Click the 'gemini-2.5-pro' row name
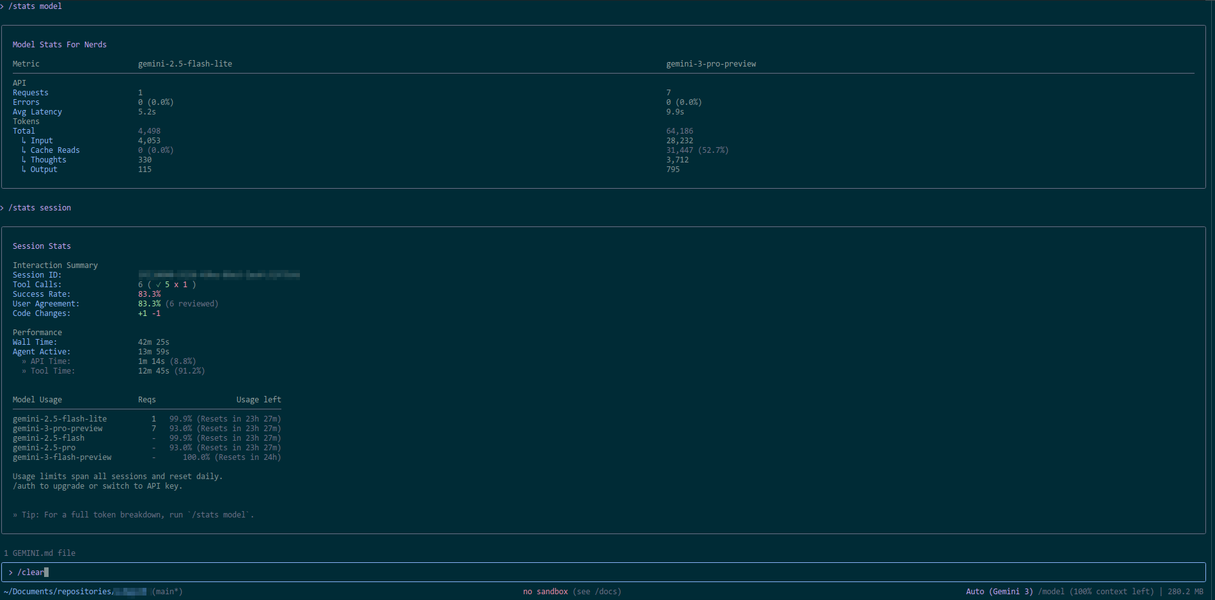The width and height of the screenshot is (1215, 600). pos(44,448)
